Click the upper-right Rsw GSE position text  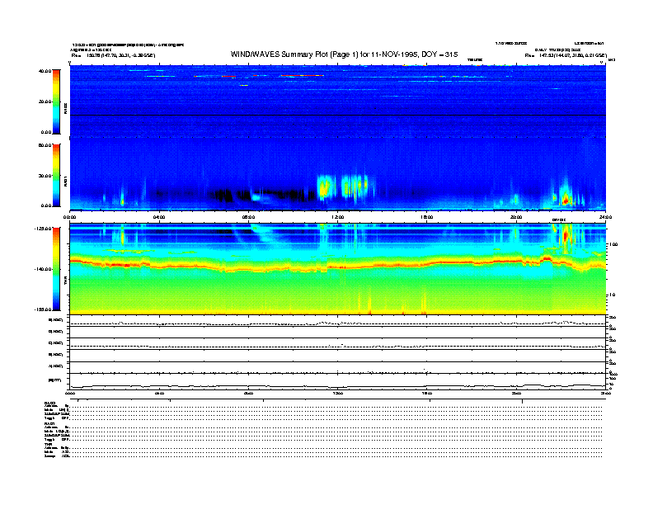[x=566, y=55]
